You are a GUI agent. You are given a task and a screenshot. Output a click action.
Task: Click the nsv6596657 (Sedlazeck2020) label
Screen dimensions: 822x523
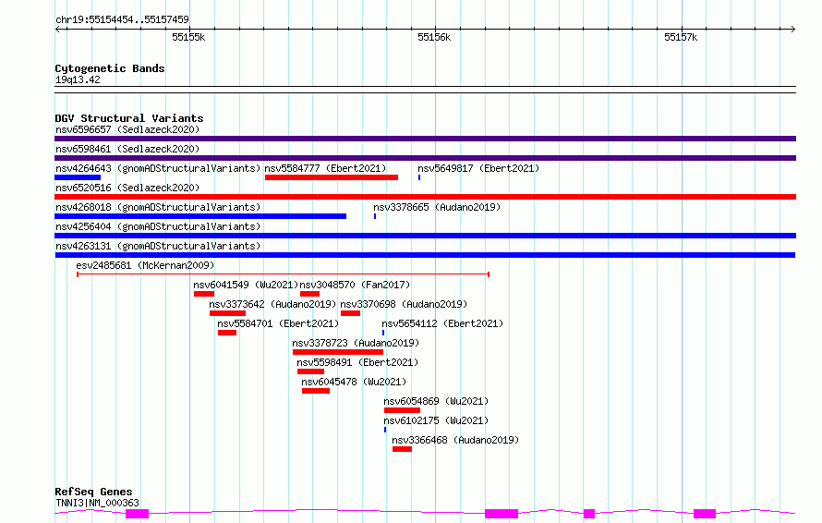127,129
